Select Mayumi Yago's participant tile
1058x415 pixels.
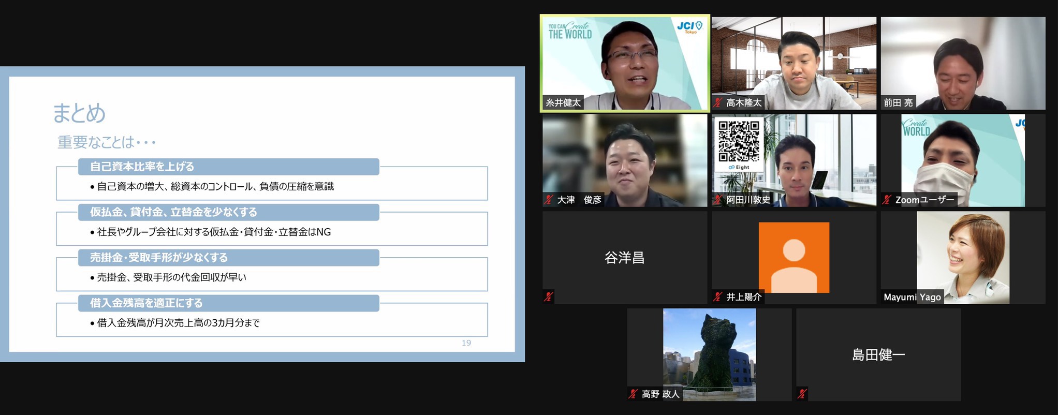(963, 257)
